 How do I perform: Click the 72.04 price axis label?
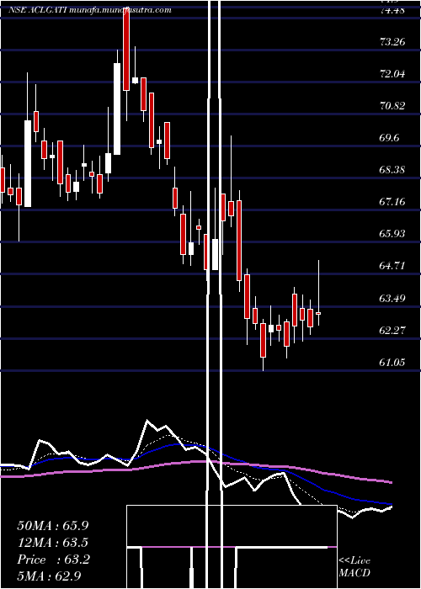pos(392,74)
